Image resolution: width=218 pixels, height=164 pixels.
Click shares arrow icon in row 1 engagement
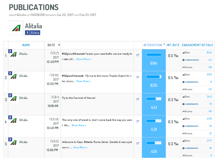pyautogui.click(x=183, y=67)
